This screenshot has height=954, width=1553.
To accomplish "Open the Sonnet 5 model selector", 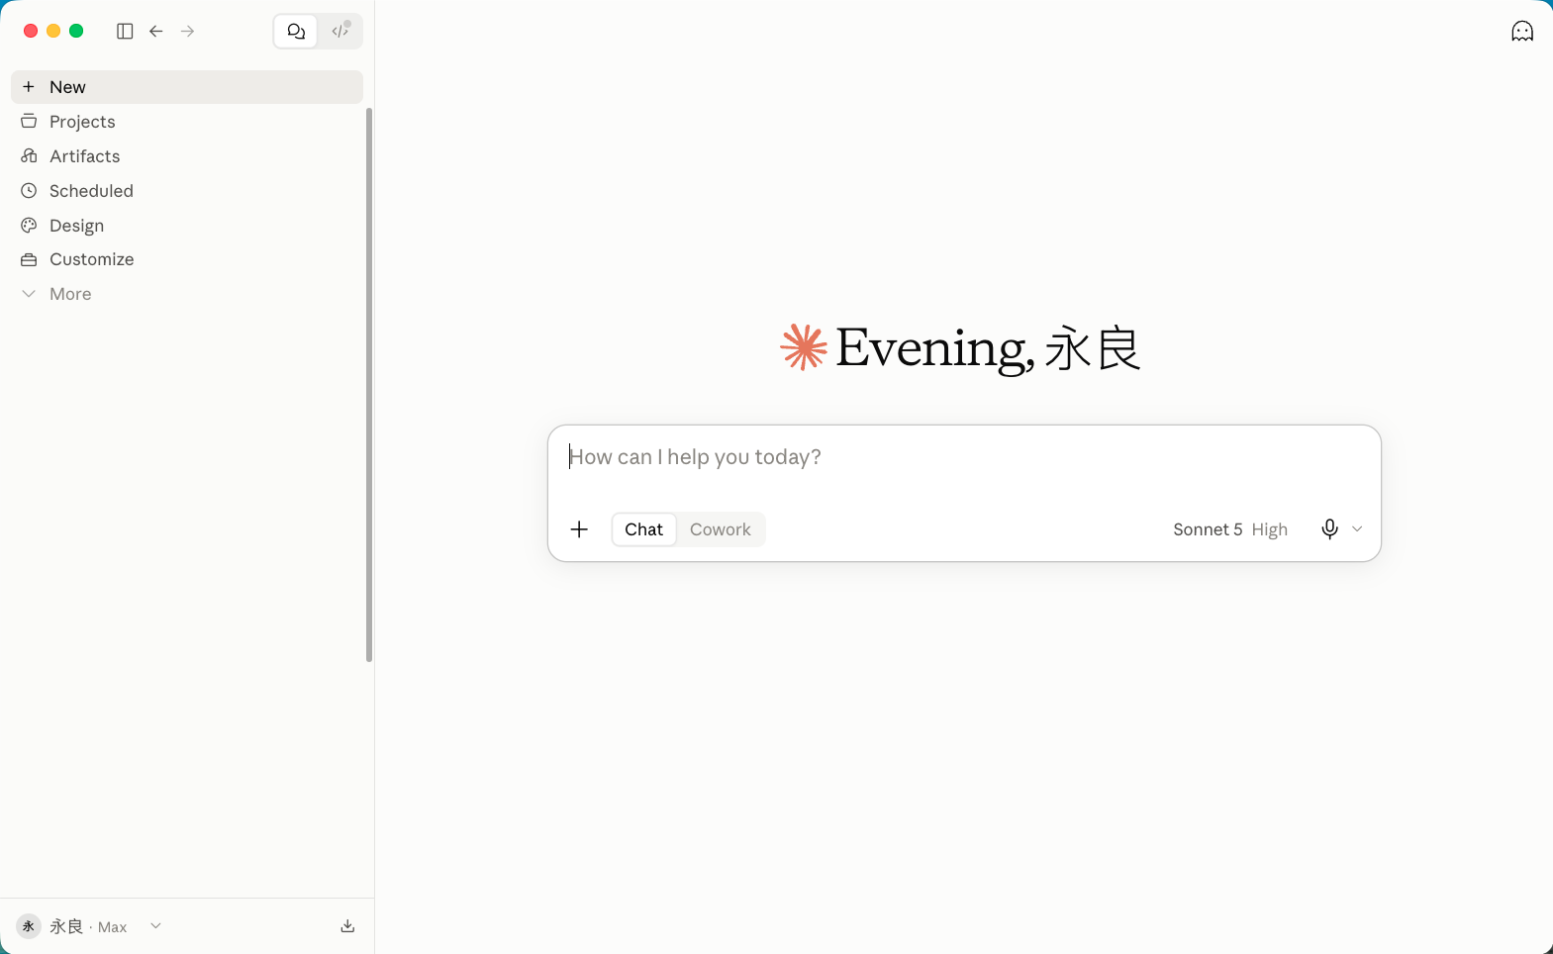I will pos(1230,529).
